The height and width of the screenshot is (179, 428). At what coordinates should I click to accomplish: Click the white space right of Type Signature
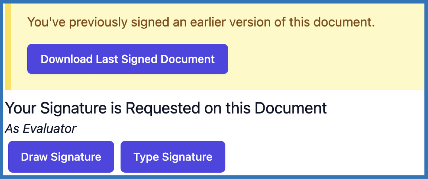pos(318,157)
